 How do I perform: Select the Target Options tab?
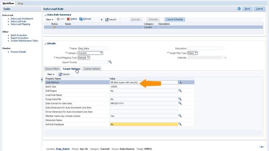click(71, 69)
